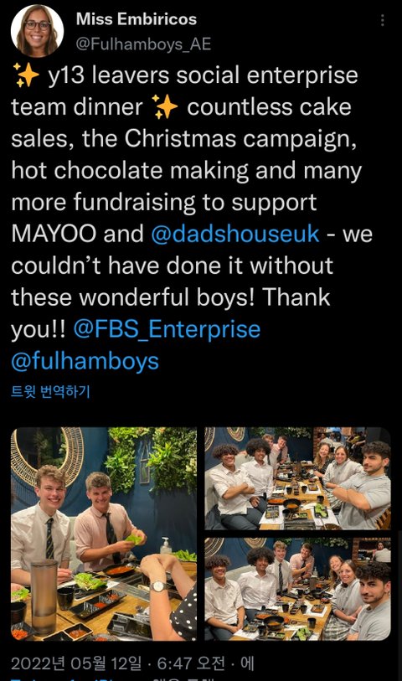The image size is (402, 681).
Task: Tap the tweet text line "hot chocolate making"
Action: [131, 170]
